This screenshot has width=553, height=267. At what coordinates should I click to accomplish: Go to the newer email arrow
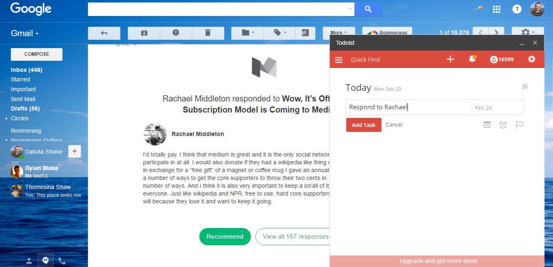pos(481,33)
